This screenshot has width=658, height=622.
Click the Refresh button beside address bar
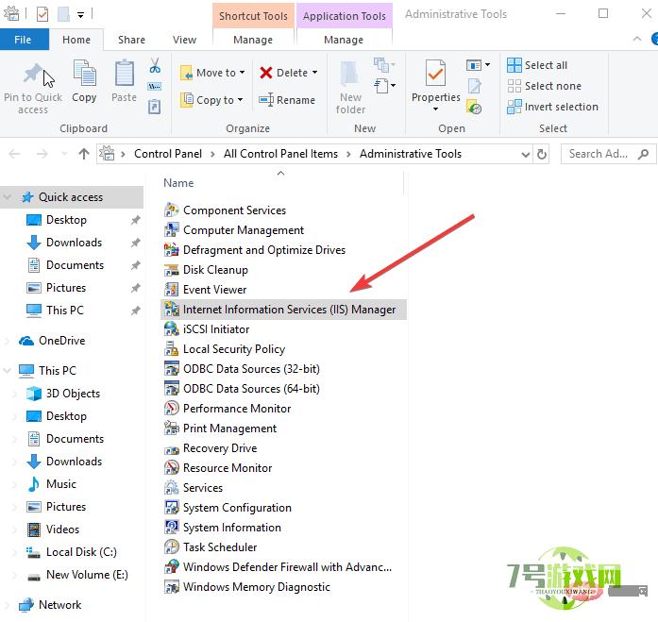coord(542,155)
